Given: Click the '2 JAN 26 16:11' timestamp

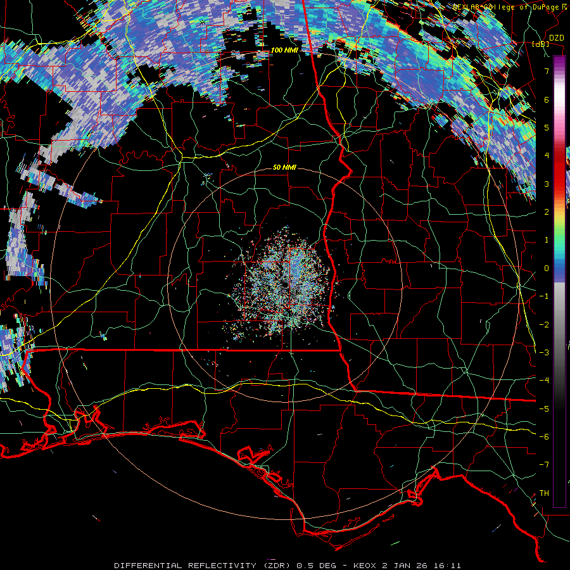Looking at the screenshot, I should pos(421,566).
